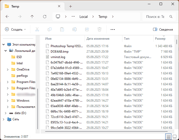Sort files by Дата изменения column
The width and height of the screenshot is (179, 140).
point(98,39)
